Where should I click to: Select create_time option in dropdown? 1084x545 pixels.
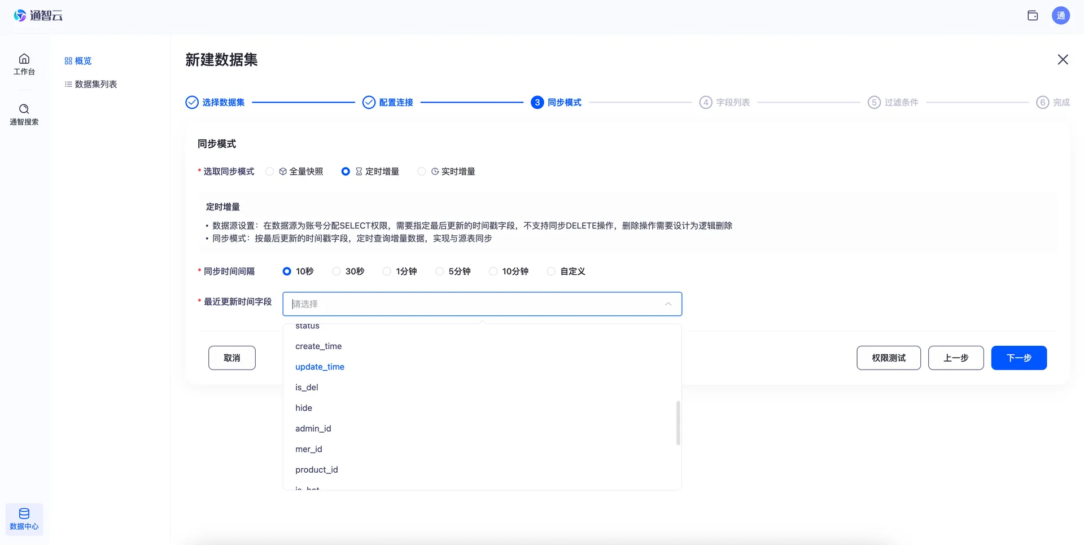[482, 346]
